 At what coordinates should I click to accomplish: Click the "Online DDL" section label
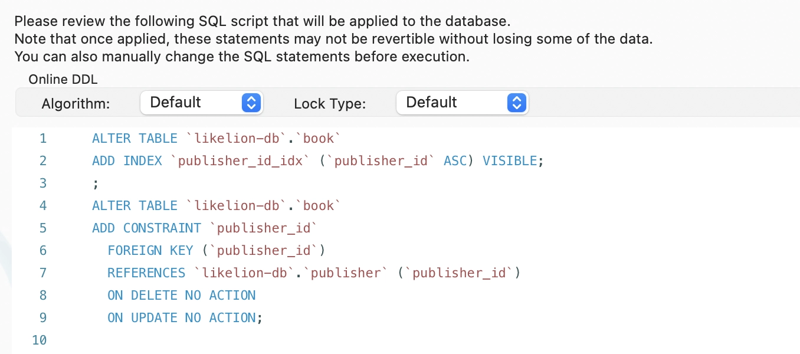point(63,79)
